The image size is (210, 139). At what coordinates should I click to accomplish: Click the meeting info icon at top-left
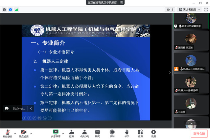point(4,10)
